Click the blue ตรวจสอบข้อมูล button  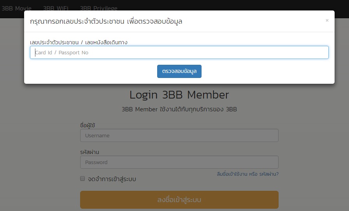coord(179,71)
